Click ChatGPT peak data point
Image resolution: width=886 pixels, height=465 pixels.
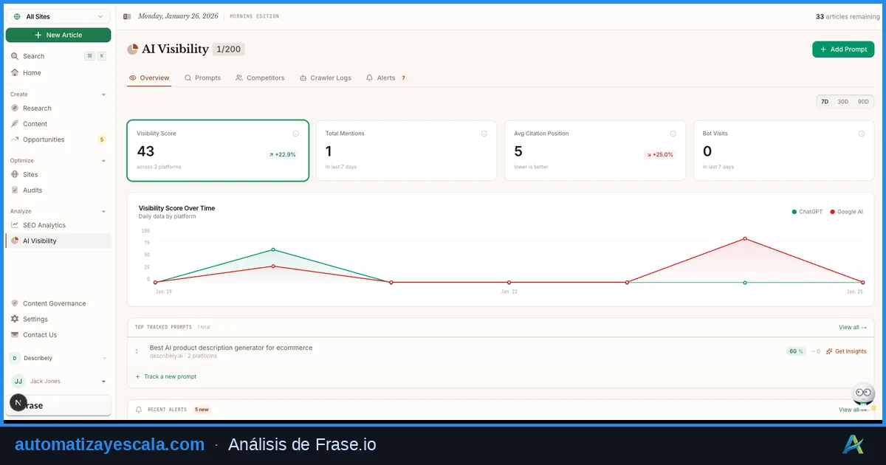click(273, 249)
